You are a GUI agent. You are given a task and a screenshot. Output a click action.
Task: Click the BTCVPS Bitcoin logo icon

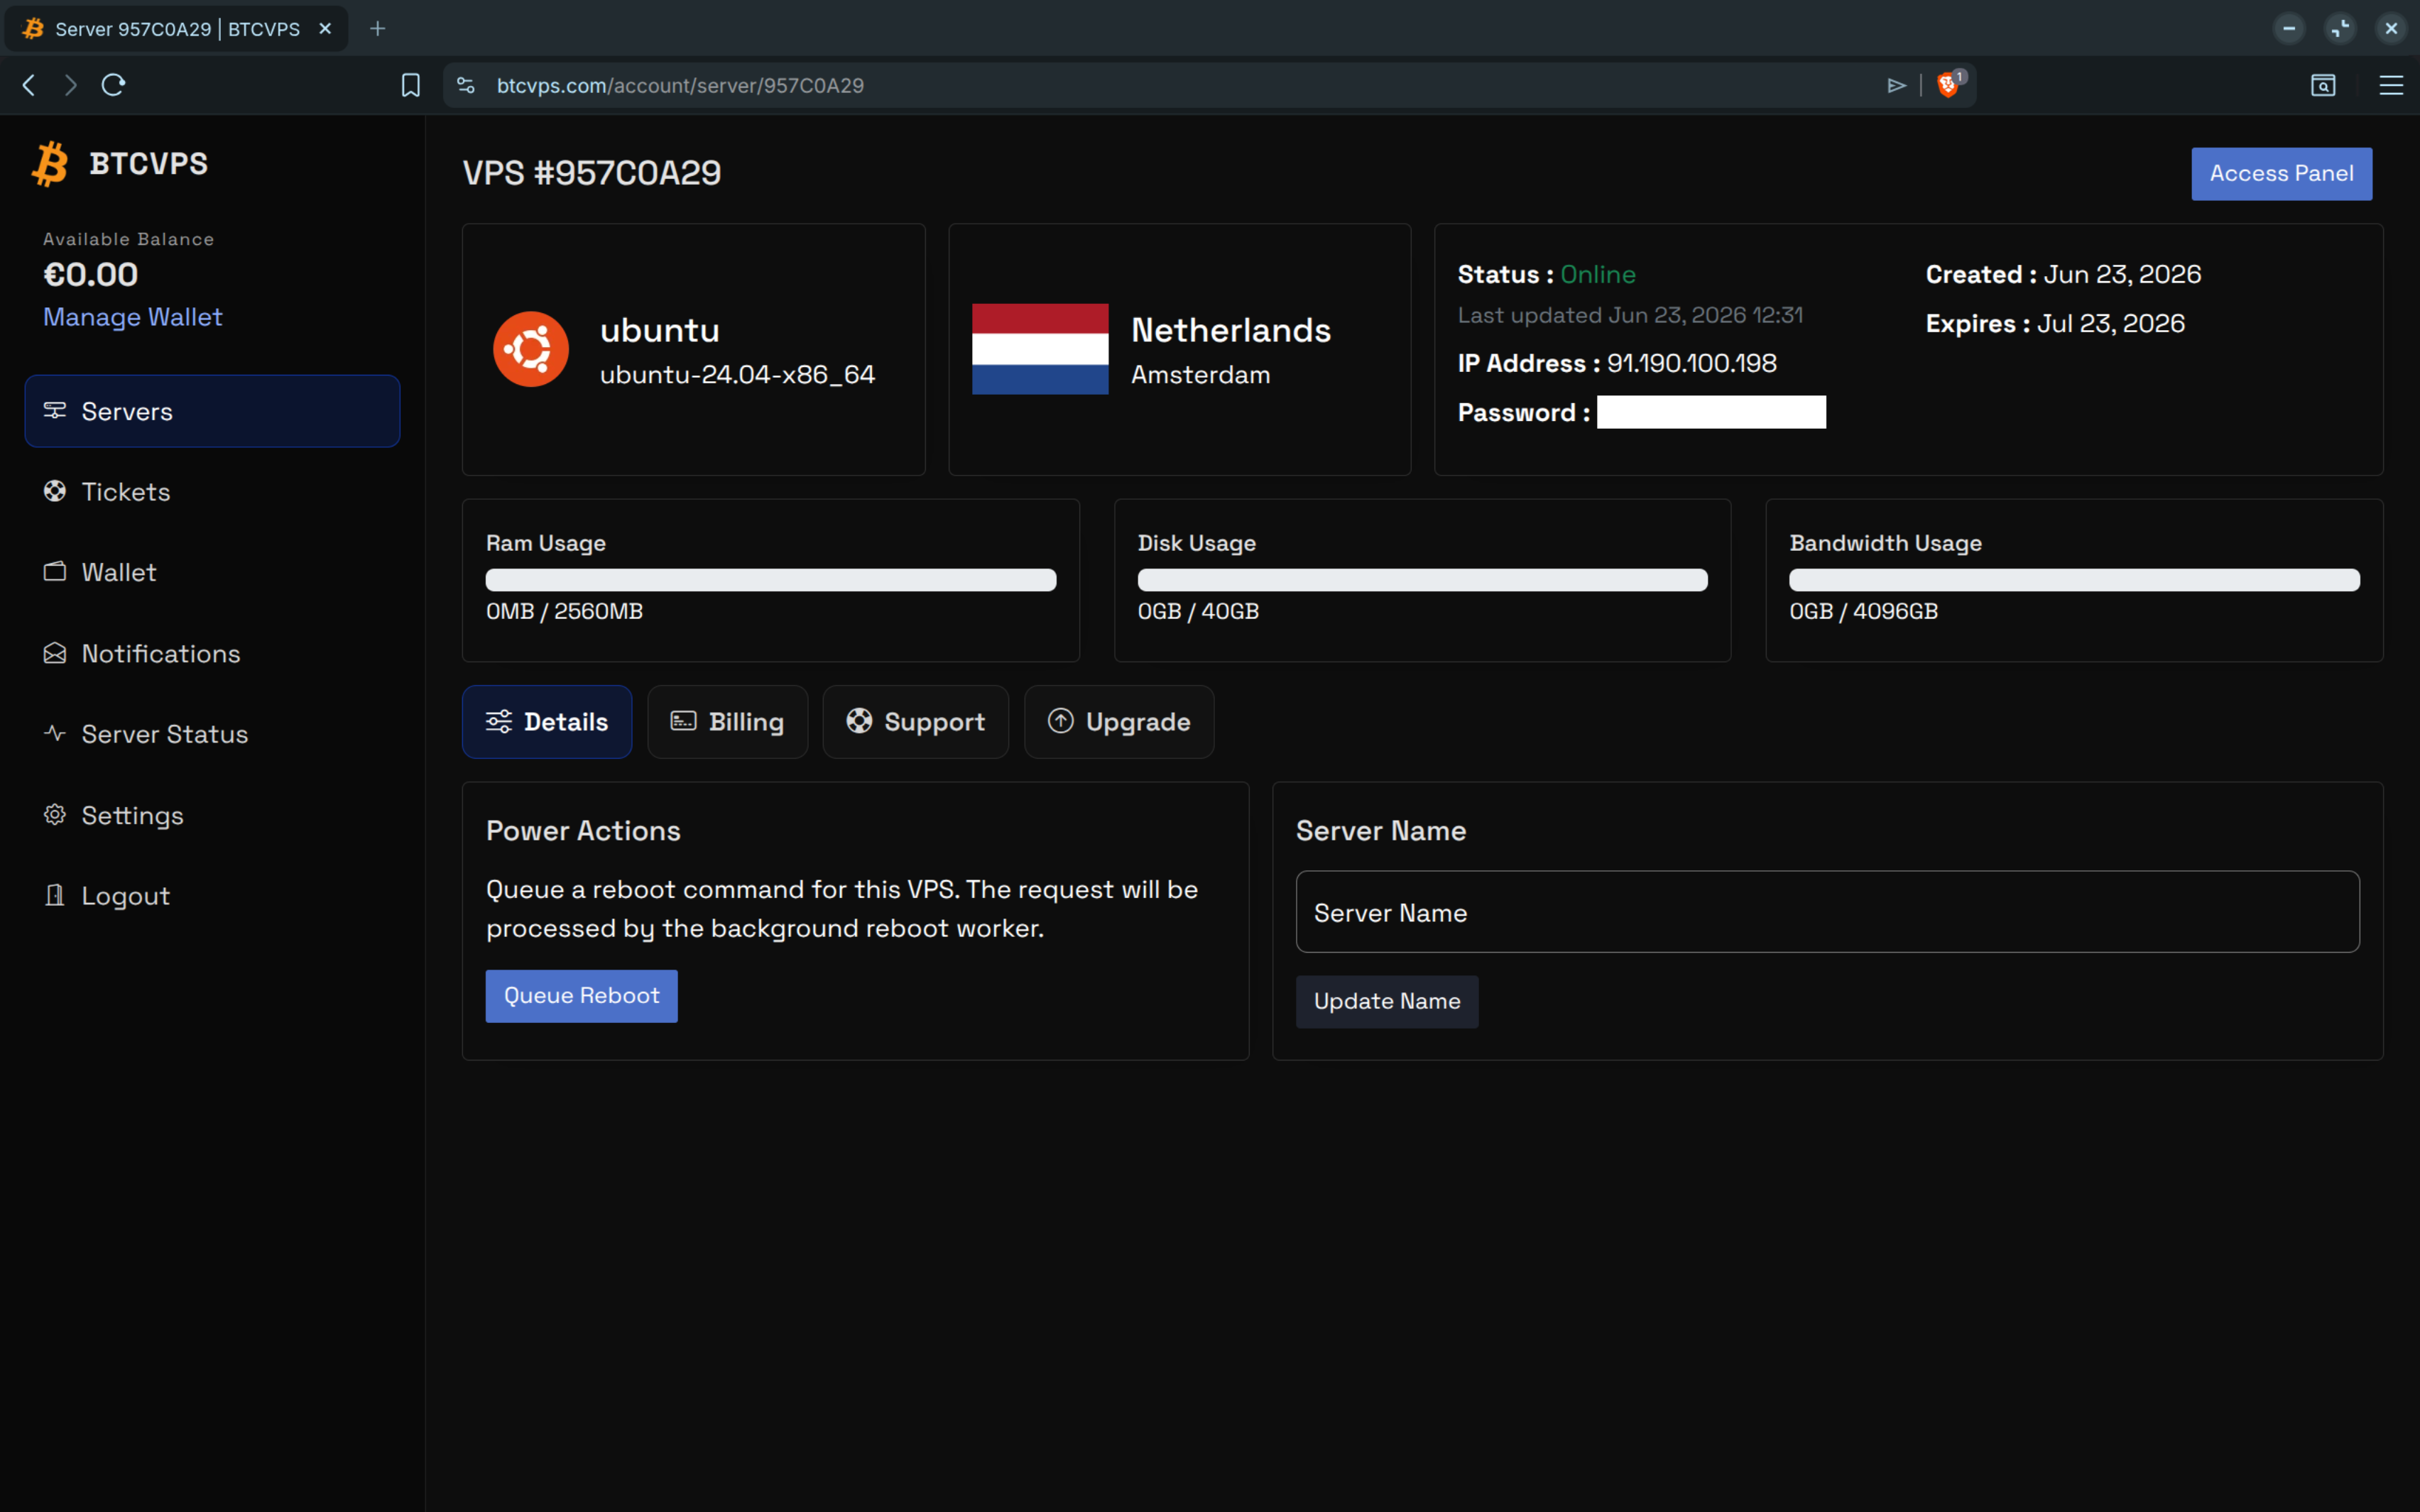coord(50,163)
